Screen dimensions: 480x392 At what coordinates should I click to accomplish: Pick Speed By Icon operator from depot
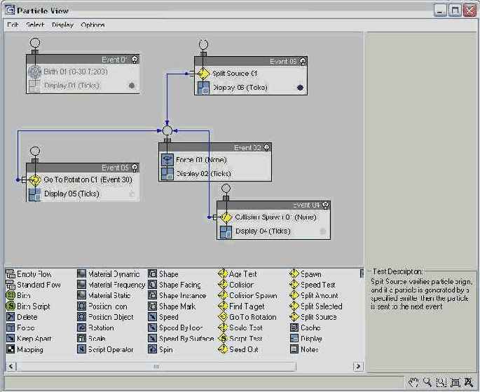click(x=175, y=327)
